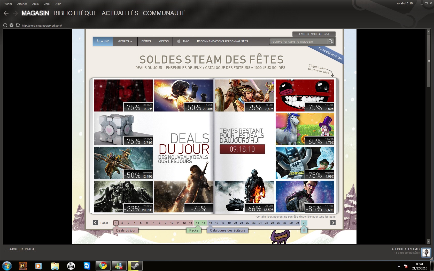Switch to Steam in the taskbar
Viewport: 434px width, 271px height.
(x=135, y=266)
